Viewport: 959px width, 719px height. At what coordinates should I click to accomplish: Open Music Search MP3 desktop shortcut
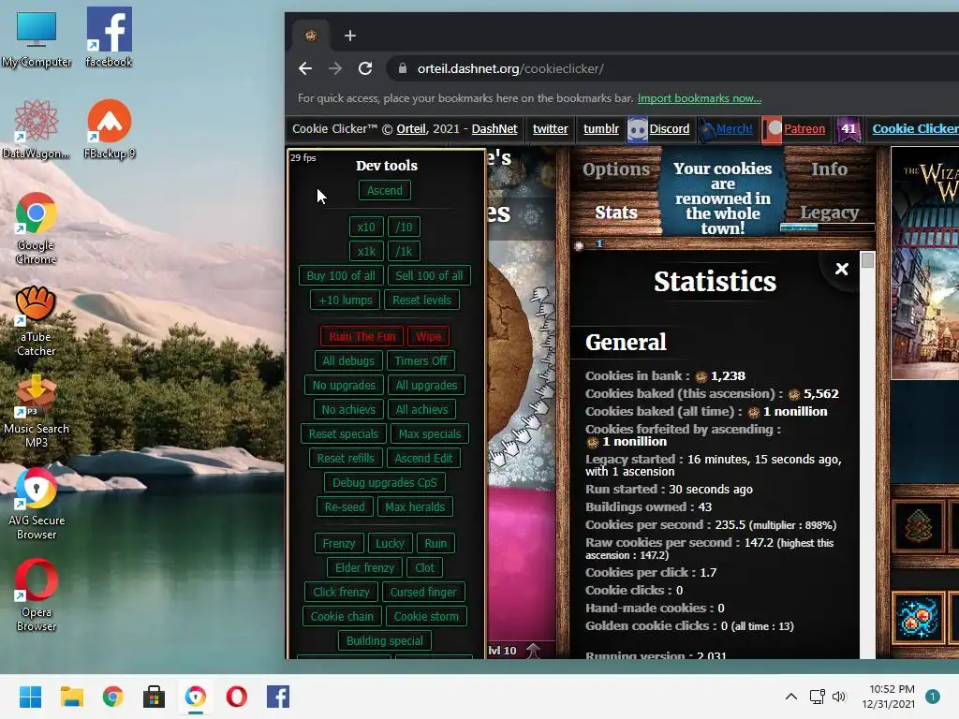[37, 412]
